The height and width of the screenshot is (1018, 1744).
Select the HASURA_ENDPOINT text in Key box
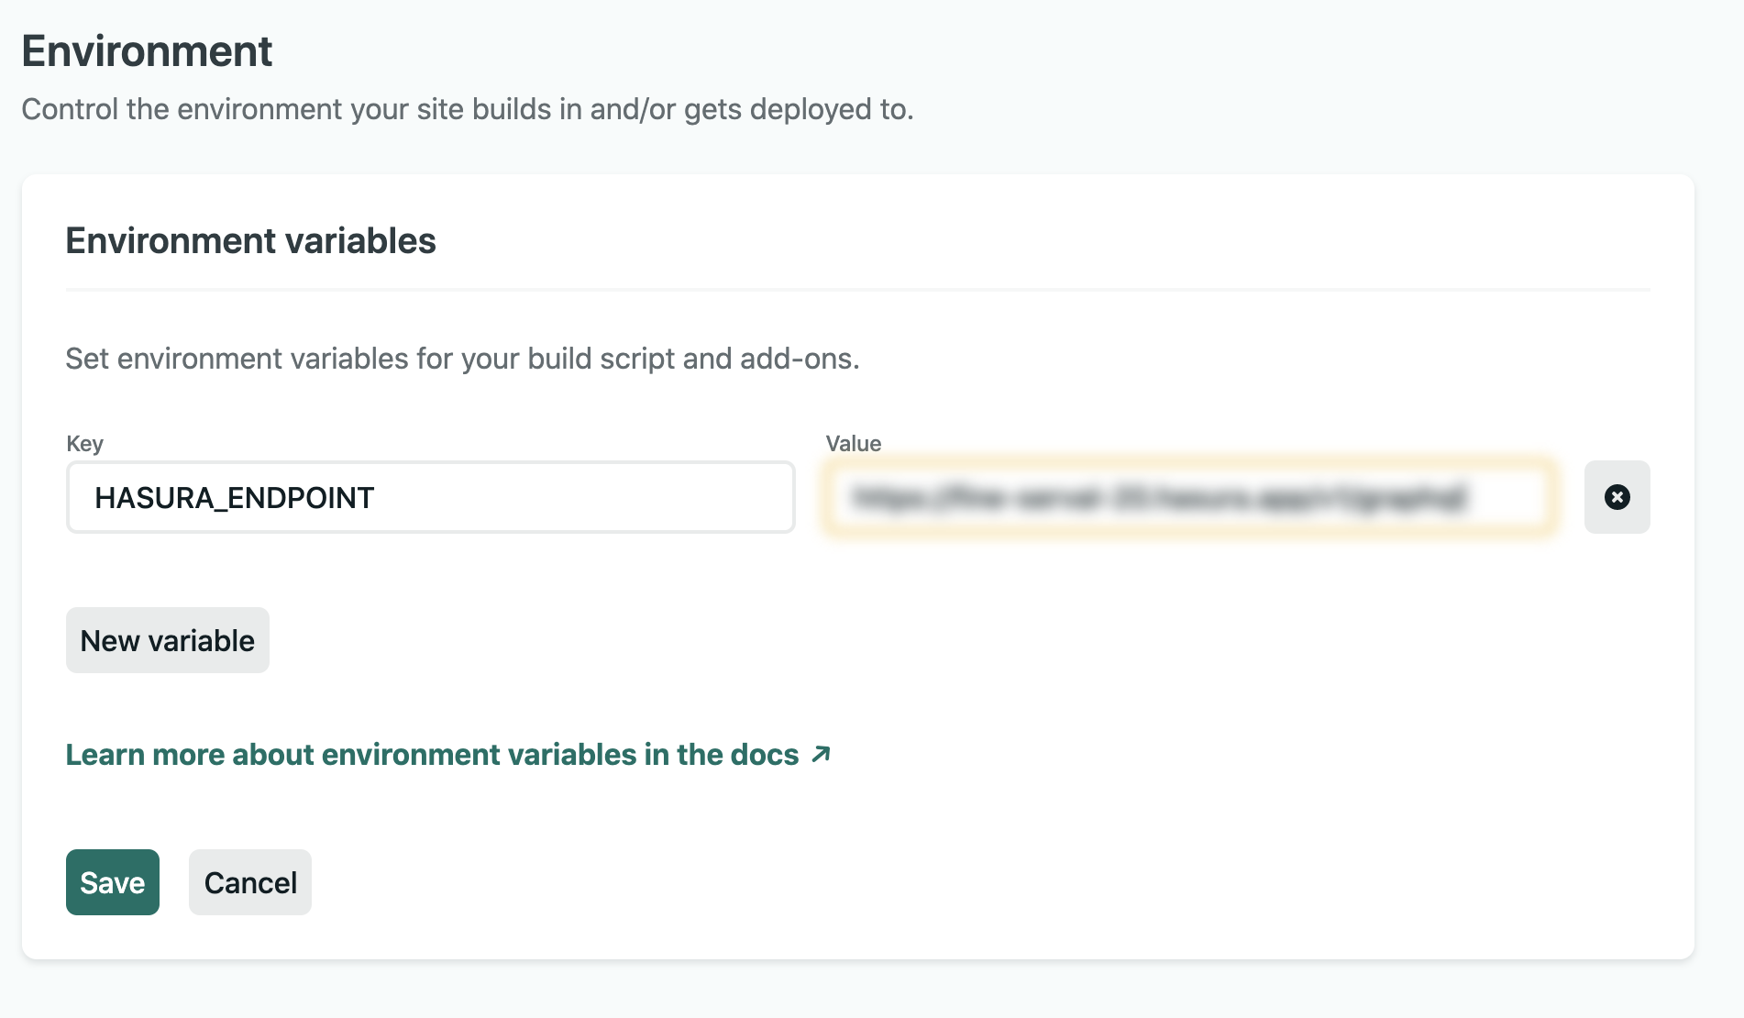(x=234, y=497)
